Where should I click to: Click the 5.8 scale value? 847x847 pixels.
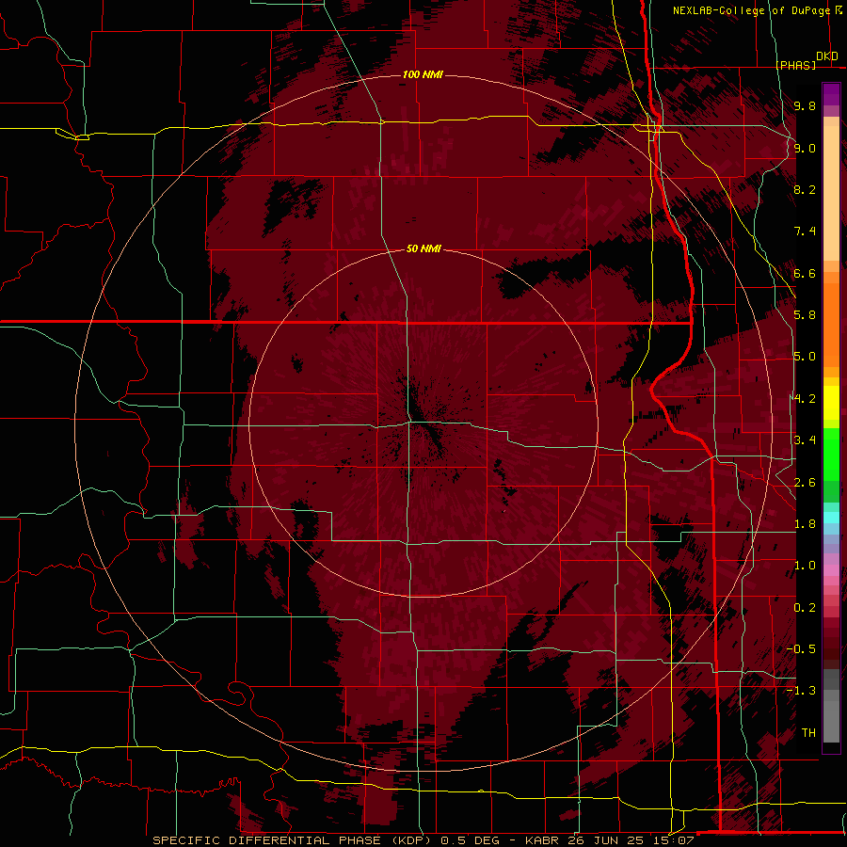coord(805,315)
